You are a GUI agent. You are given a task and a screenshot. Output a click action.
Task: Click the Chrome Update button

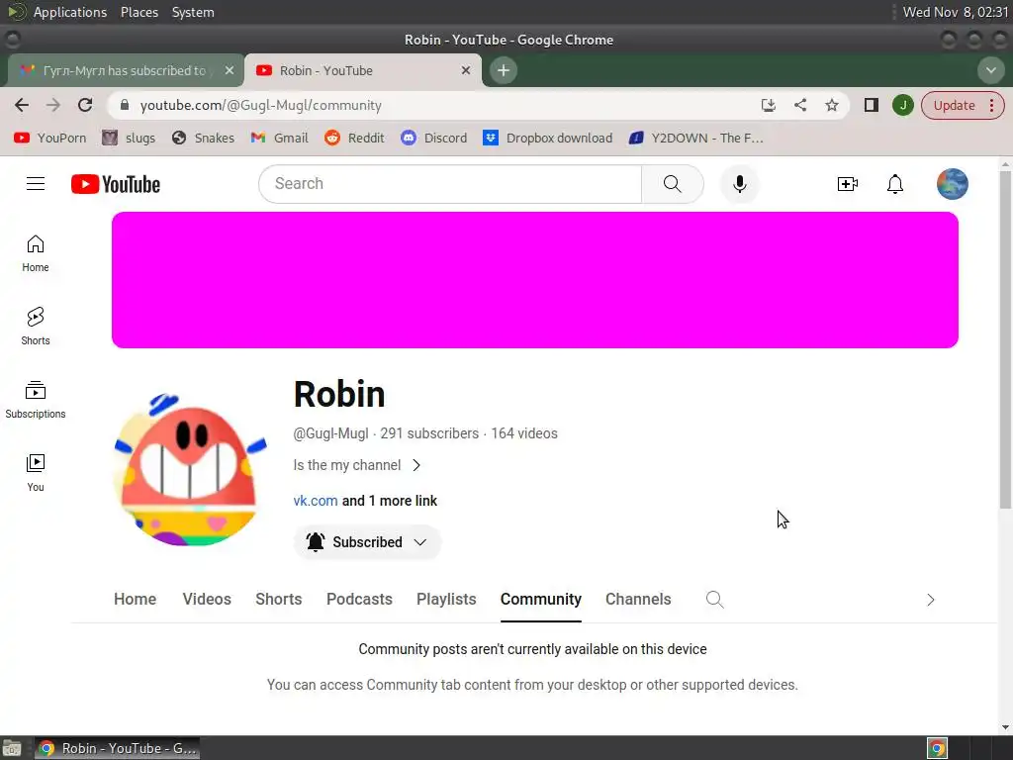954,105
